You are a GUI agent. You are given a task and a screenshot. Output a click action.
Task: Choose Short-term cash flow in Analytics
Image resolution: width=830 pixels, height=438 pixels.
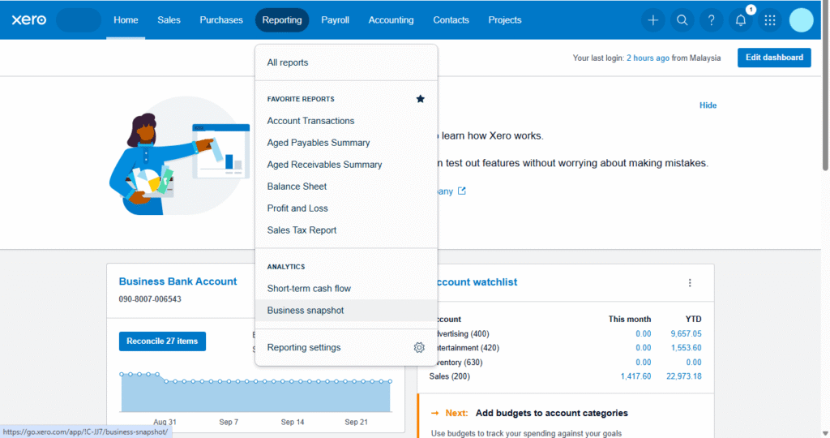(x=309, y=289)
